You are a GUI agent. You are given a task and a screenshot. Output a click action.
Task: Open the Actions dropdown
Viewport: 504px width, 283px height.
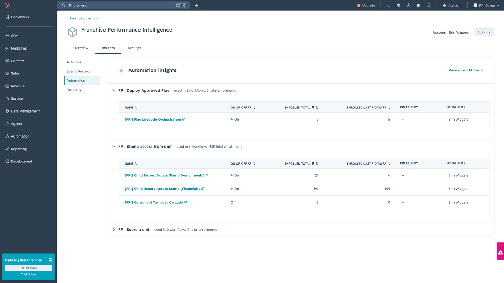[x=484, y=32]
